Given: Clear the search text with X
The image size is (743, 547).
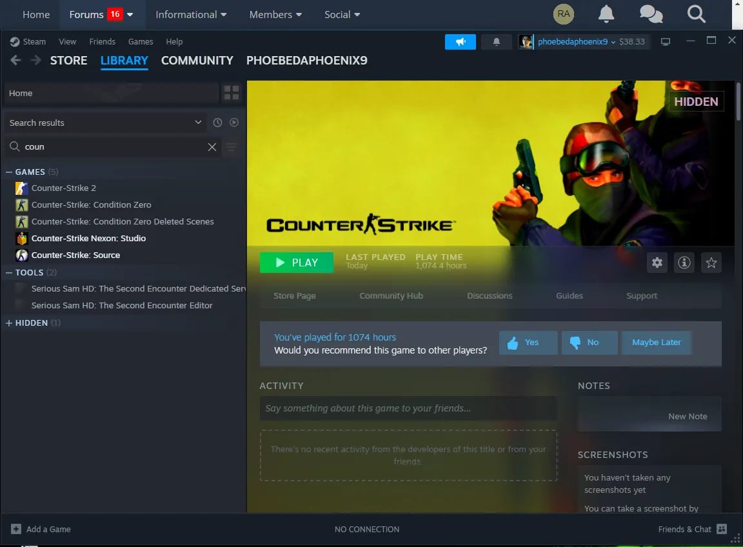Looking at the screenshot, I should [x=212, y=147].
